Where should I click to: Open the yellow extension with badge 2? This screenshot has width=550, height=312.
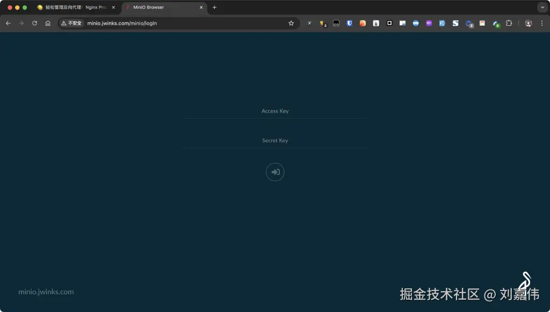click(323, 24)
